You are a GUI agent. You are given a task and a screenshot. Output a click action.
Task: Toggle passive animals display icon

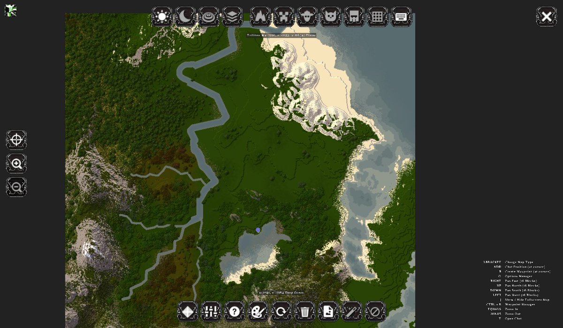(307, 16)
